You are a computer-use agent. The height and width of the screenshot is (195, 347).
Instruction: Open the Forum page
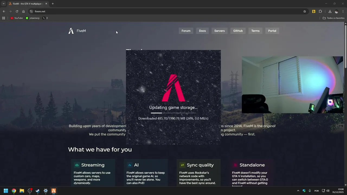(x=186, y=31)
